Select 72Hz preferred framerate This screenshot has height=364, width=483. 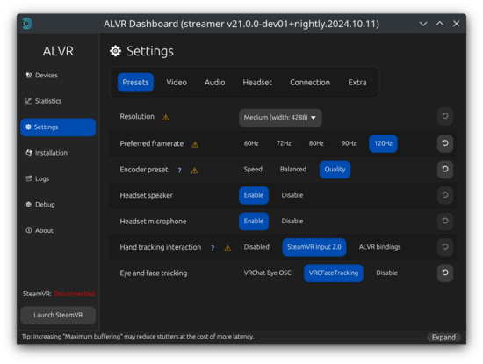[x=284, y=143]
